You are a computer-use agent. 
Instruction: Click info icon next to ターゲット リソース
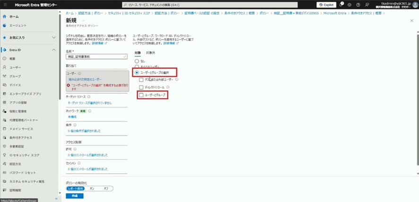pyautogui.click(x=89, y=97)
